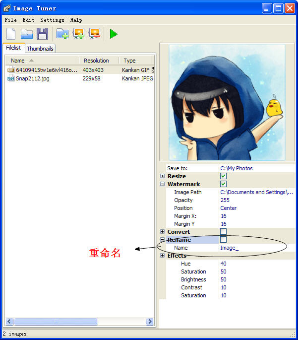Image resolution: width=298 pixels, height=340 pixels.
Task: Edit the Opacity value 255
Action: coord(257,200)
